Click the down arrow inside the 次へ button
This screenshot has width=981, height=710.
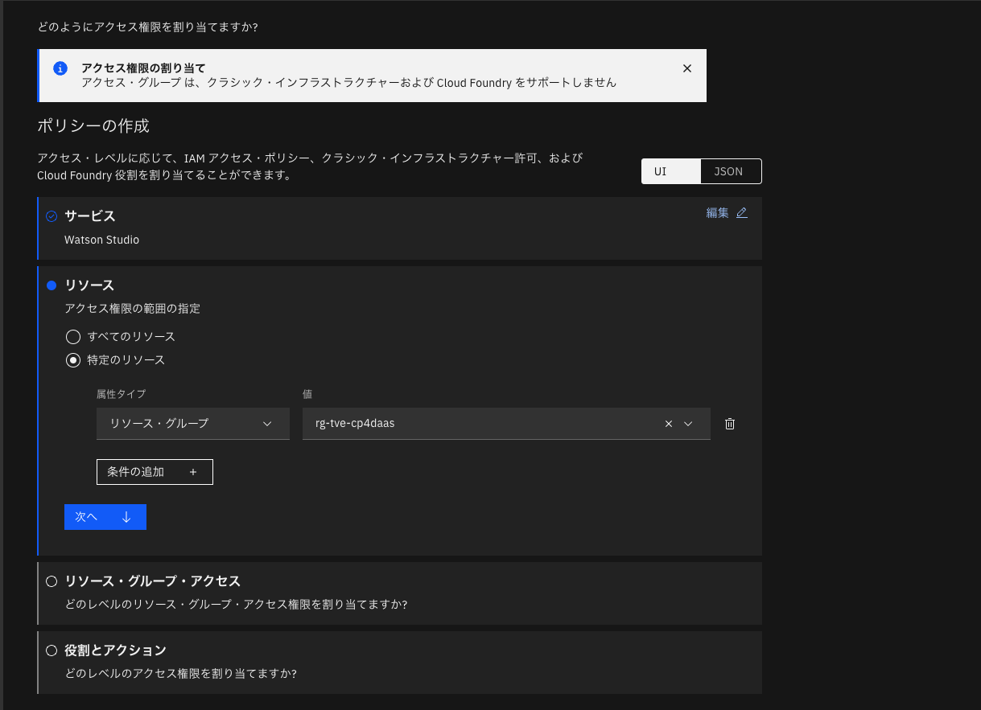[x=126, y=517]
